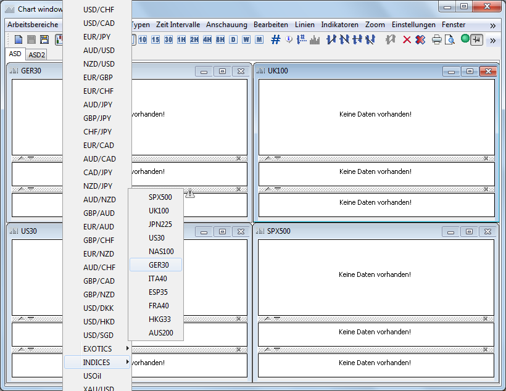Image resolution: width=506 pixels, height=391 pixels.
Task: Toggle the chart grid hash icon
Action: tap(275, 39)
